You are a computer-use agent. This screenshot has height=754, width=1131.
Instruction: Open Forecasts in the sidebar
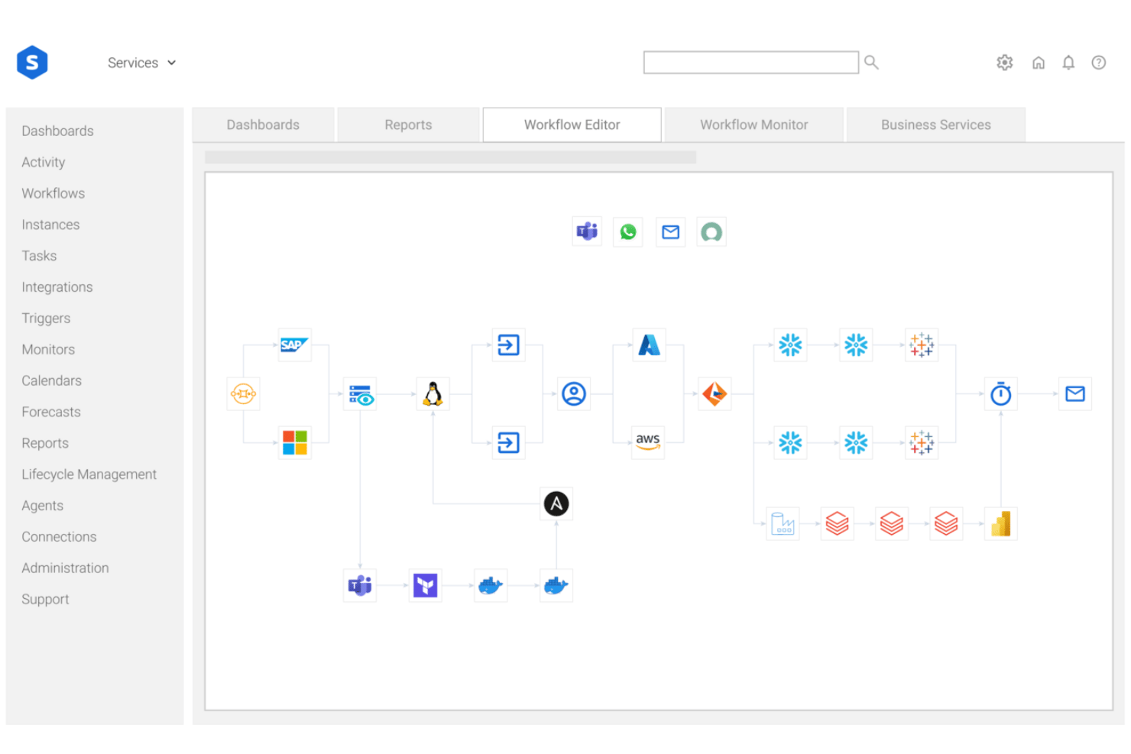51,412
